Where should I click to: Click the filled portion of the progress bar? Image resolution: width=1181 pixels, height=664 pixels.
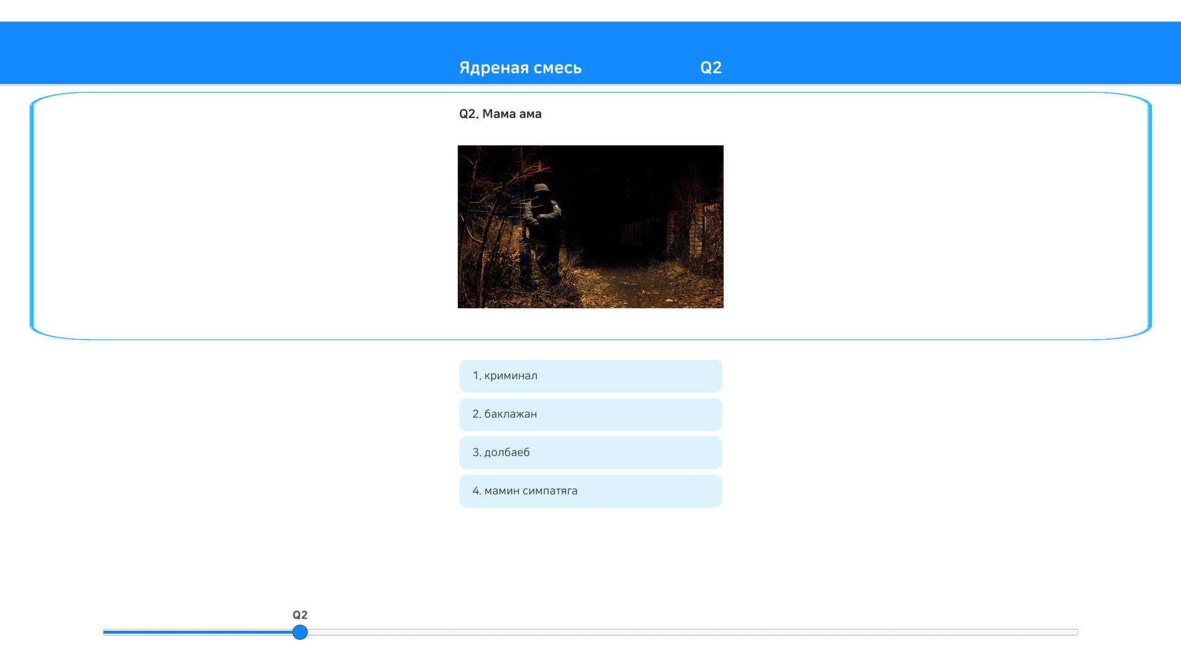(x=197, y=631)
